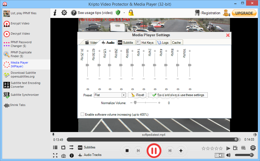
Task: Click the pin icon above the timeline
Action: point(53,134)
